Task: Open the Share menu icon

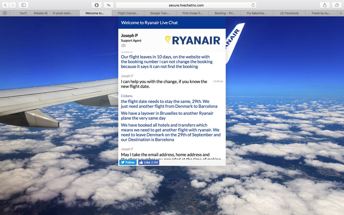Action: tap(325, 5)
